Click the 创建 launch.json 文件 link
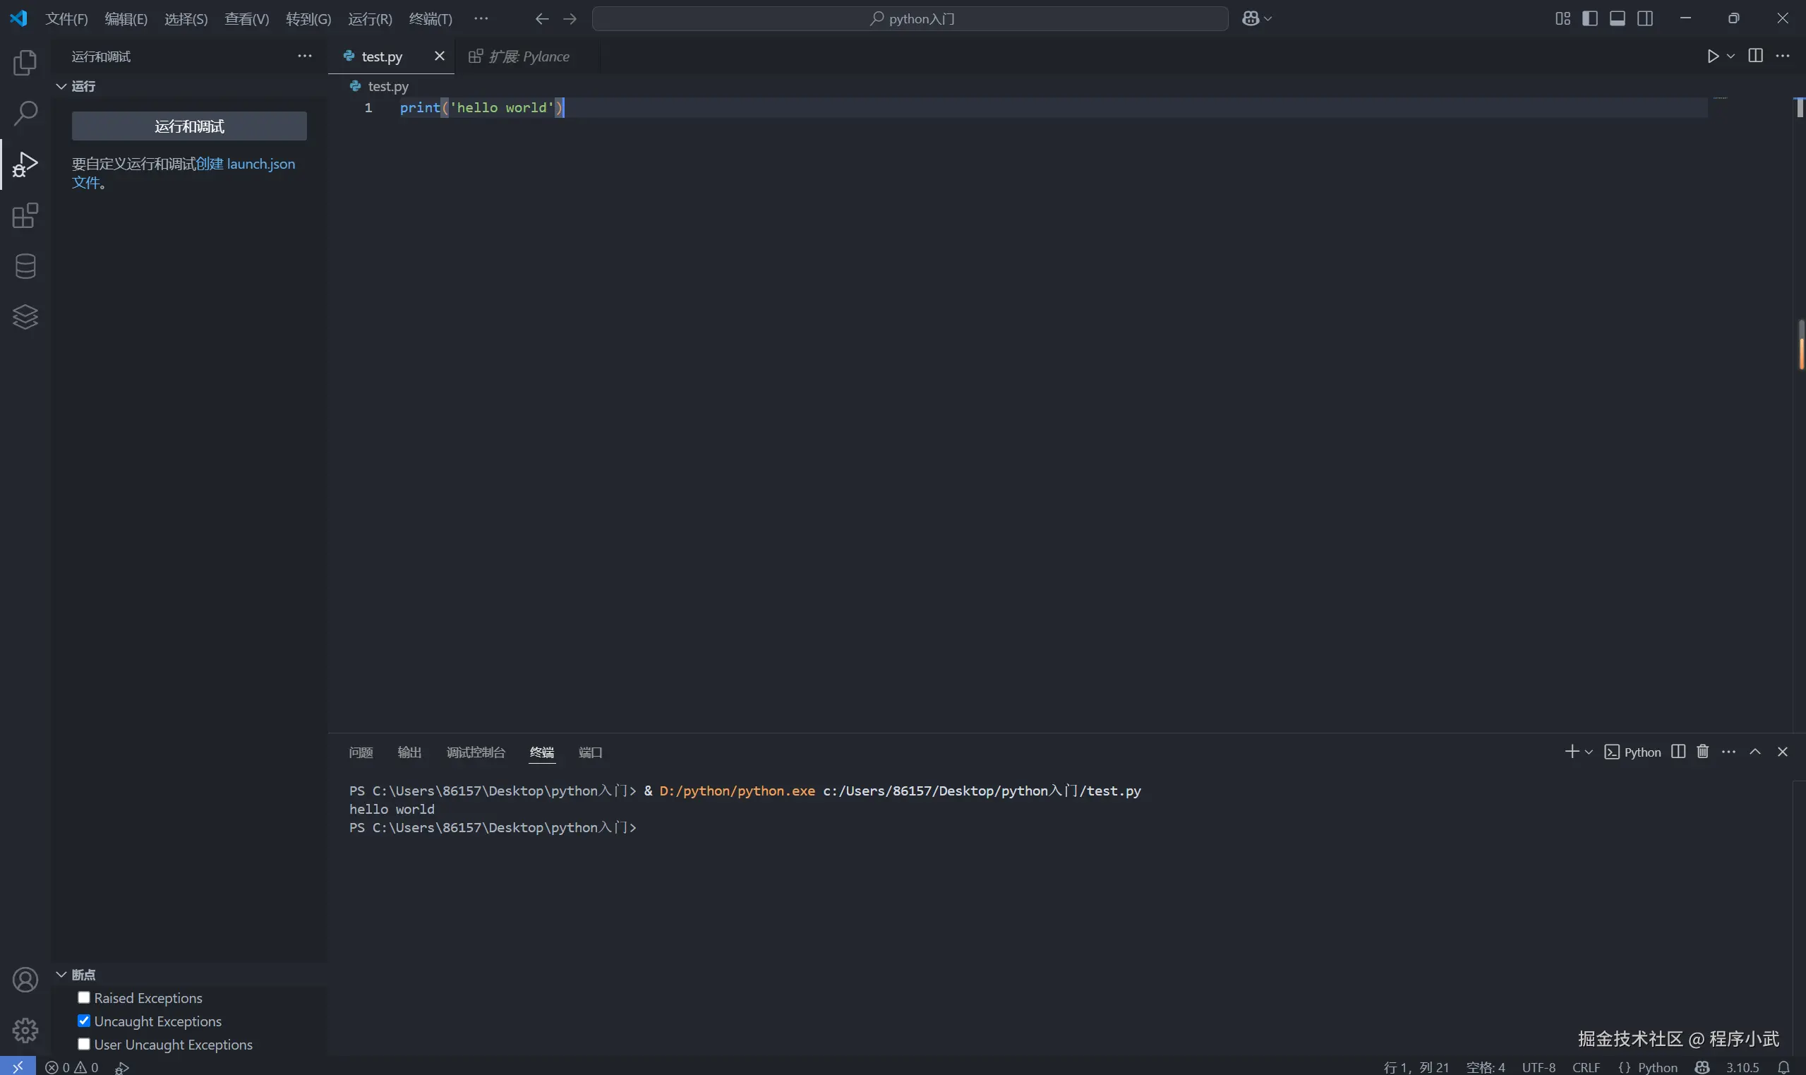 tap(246, 164)
